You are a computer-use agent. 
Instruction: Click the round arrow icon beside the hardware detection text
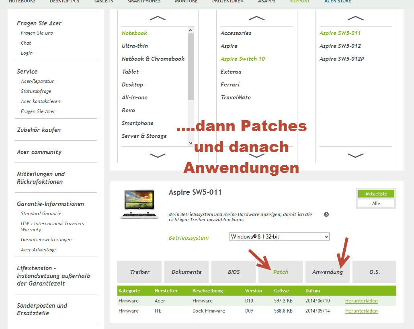click(326, 214)
